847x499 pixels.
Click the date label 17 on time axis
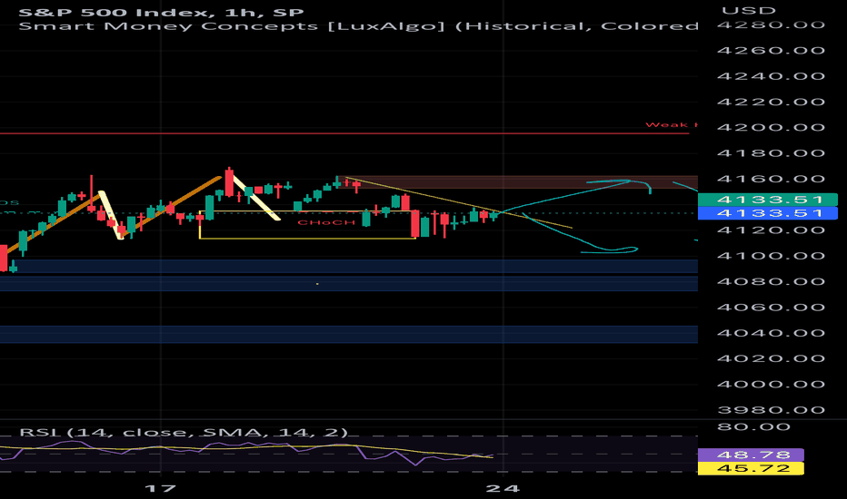click(161, 489)
